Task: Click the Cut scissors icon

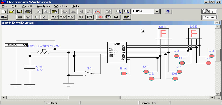Action: pos(38,12)
